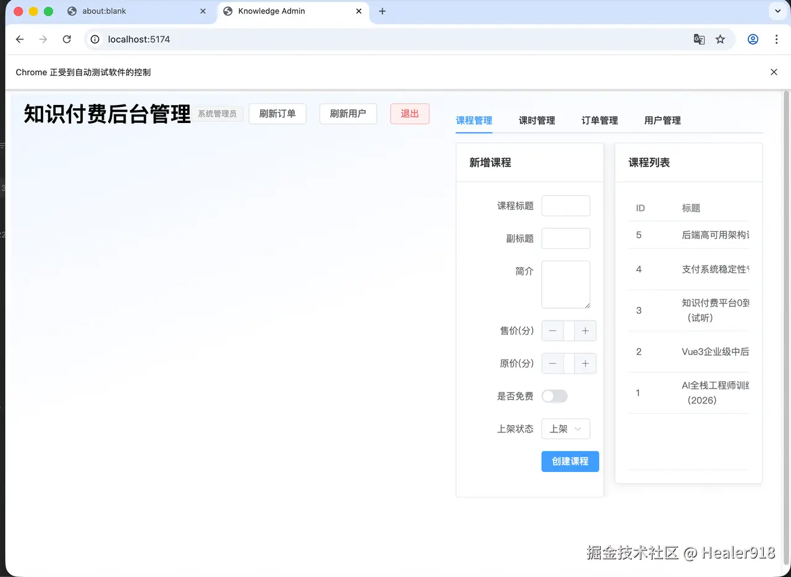The height and width of the screenshot is (577, 791).
Task: Select the Knowledge Admin browser tab
Action: coord(295,11)
